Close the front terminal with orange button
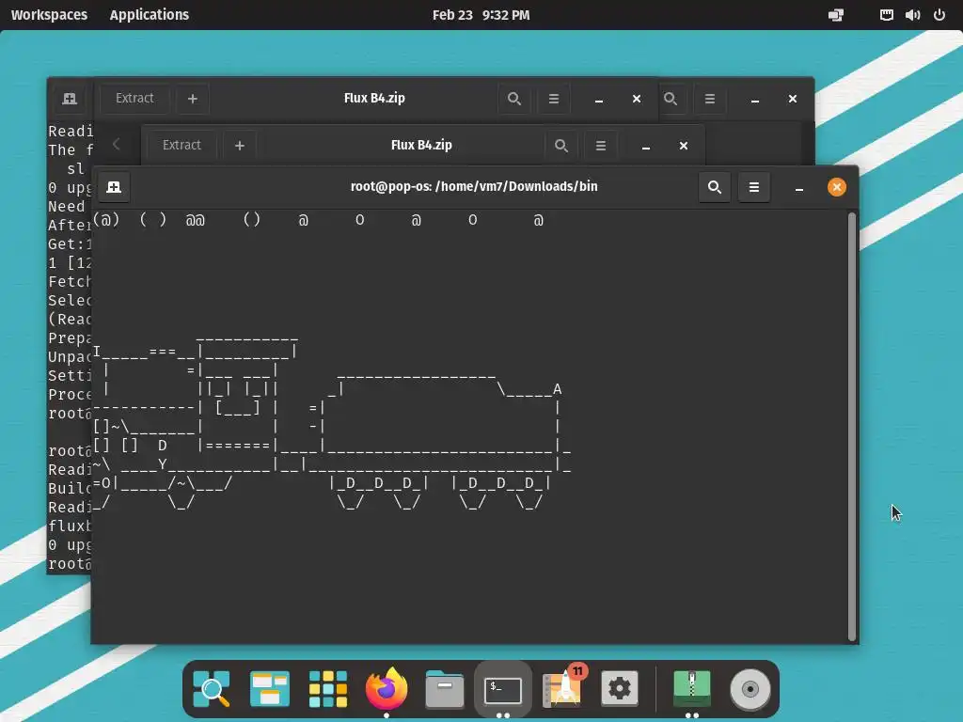 (x=836, y=187)
